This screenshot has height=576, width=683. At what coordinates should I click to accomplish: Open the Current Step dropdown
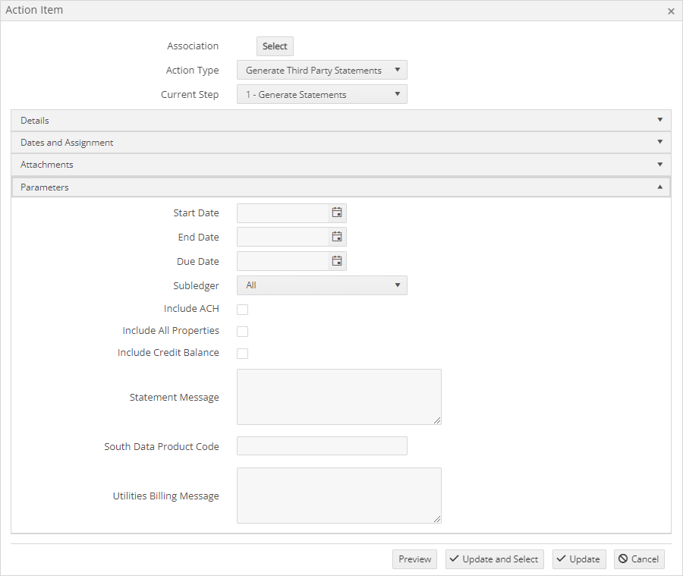click(x=322, y=95)
